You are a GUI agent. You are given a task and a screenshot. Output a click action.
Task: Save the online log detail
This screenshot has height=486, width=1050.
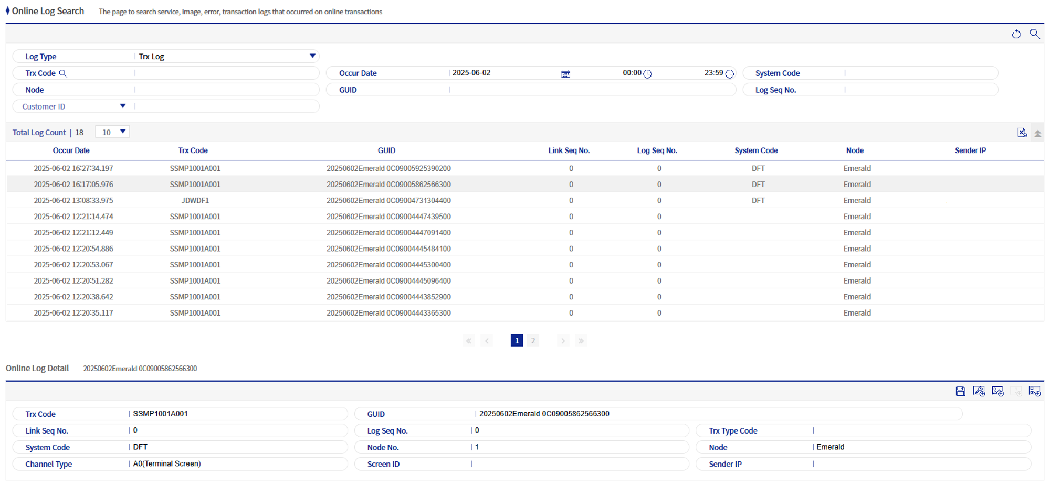click(x=960, y=391)
